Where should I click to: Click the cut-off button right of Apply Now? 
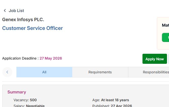tap(168, 59)
